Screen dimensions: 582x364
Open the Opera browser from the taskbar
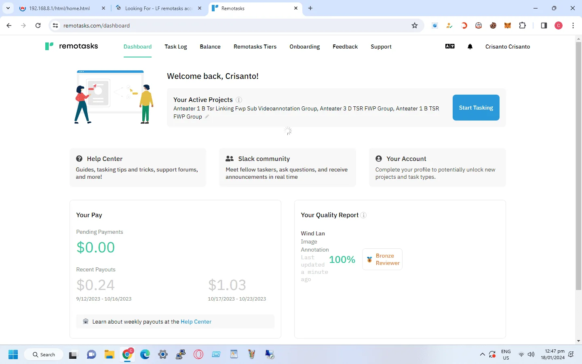[x=198, y=355]
